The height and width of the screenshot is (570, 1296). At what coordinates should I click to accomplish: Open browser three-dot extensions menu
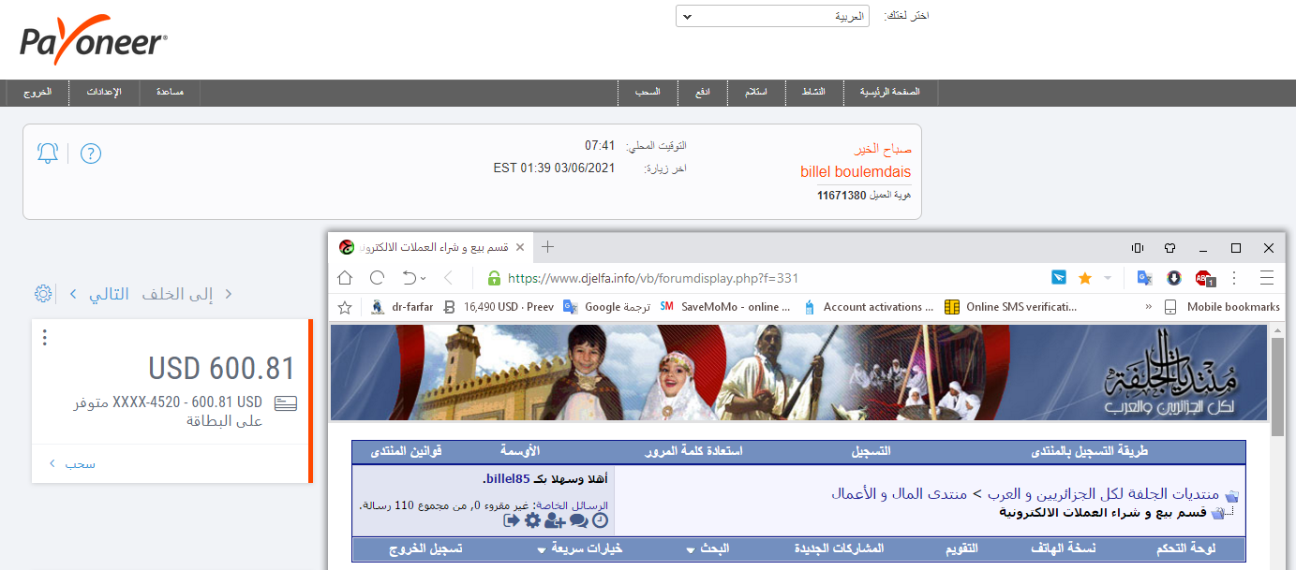(1234, 278)
